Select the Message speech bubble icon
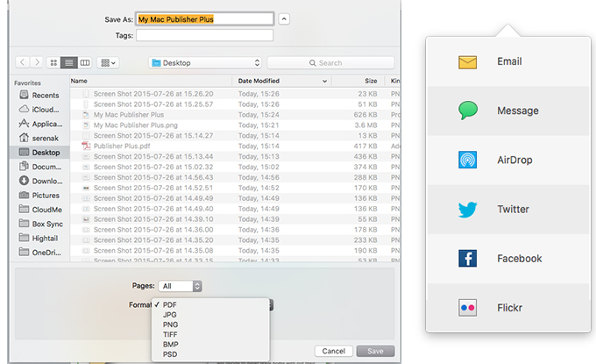 point(468,111)
